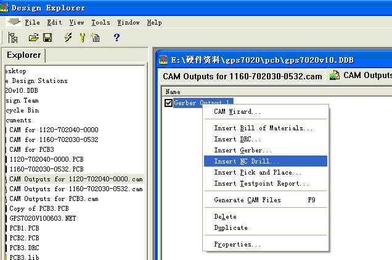Select Insert Testpoint Report
Image resolution: width=392 pixels, height=260 pixels.
pyautogui.click(x=266, y=183)
